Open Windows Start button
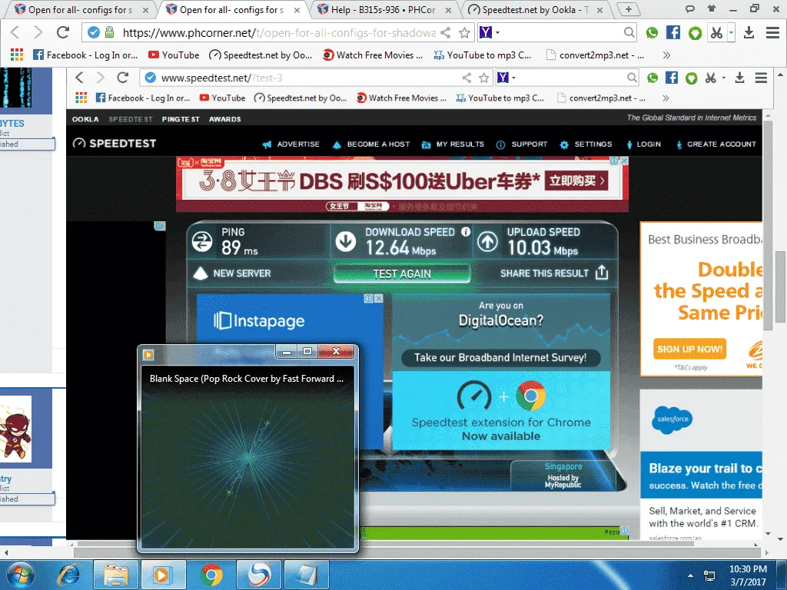Screen dimensions: 787x590 pos(21,575)
